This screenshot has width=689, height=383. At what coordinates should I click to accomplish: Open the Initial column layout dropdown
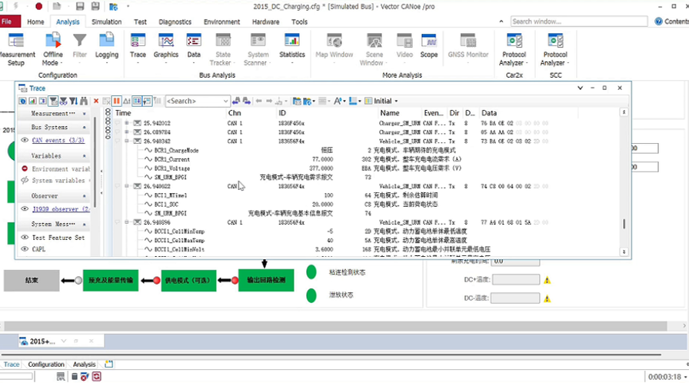[396, 101]
